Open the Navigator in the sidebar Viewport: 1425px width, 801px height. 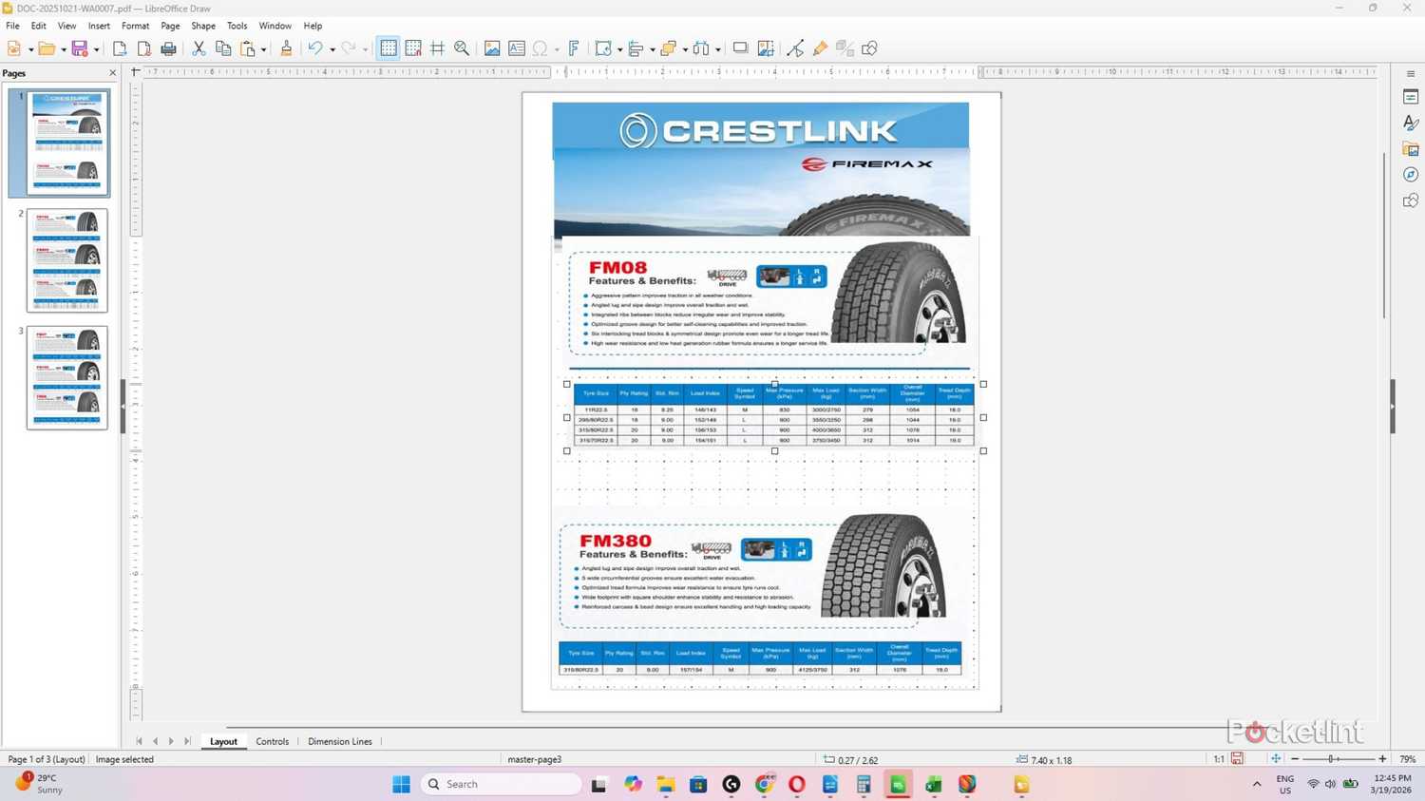pyautogui.click(x=1410, y=174)
